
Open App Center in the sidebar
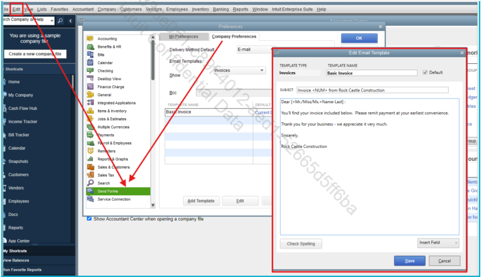coord(18,241)
